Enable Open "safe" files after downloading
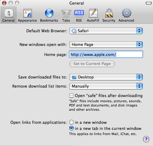The height and width of the screenshot is (146, 153). (x=71, y=96)
